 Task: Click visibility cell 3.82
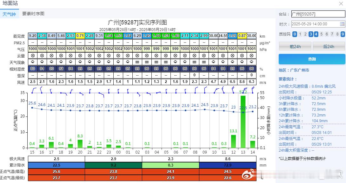[128, 35]
